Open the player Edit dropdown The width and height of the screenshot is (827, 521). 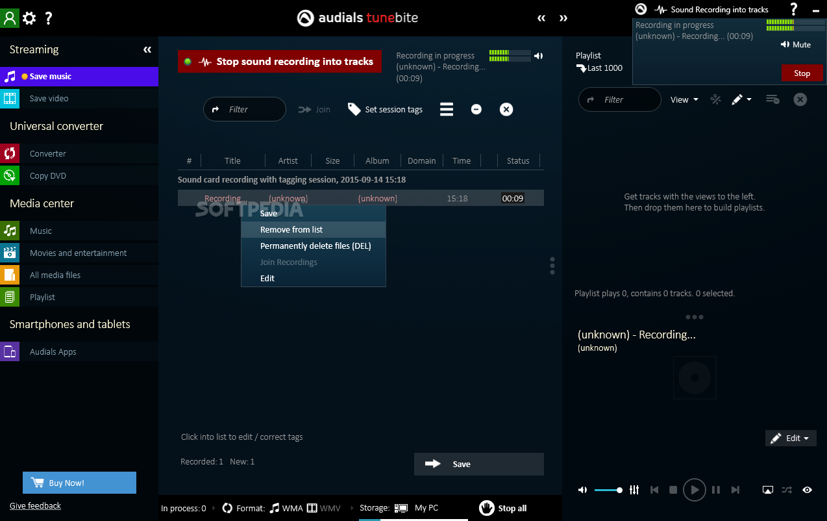coord(791,438)
